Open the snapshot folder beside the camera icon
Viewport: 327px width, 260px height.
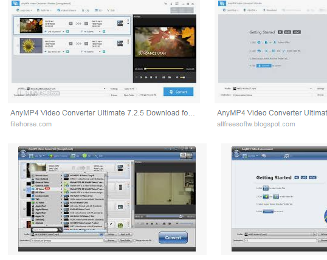tap(170, 77)
